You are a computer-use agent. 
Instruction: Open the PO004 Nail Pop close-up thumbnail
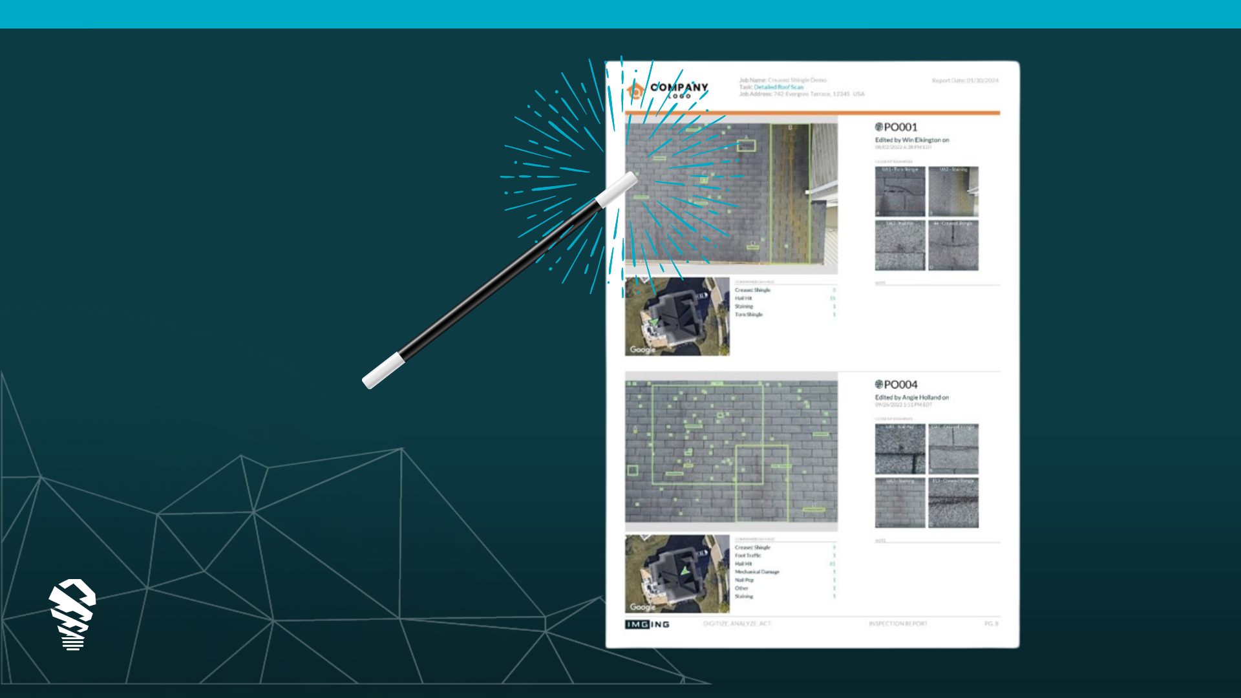pyautogui.click(x=900, y=449)
